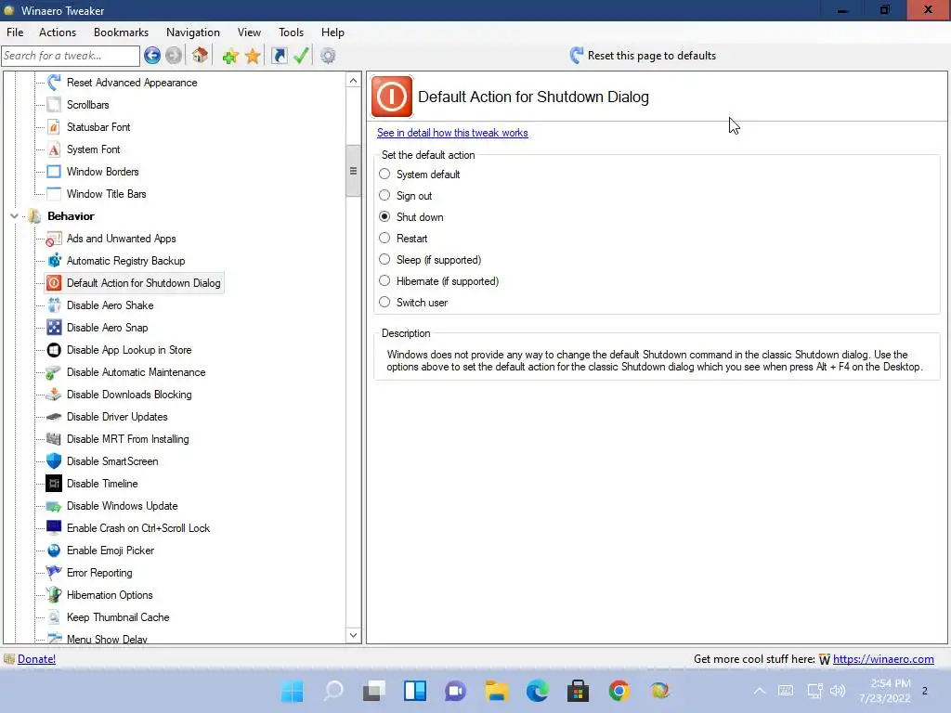Click the Ads and Unwanted Apps icon
The image size is (951, 713).
click(x=54, y=239)
